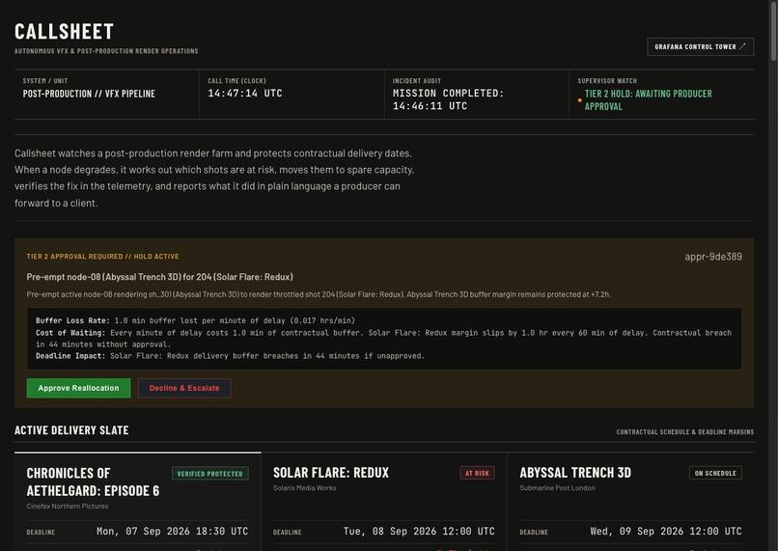Select the deadline Mon, 07 Sep 2026 18:30 UTC

coord(172,531)
